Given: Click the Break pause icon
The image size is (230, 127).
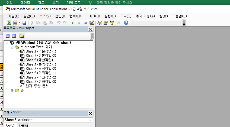Looking at the screenshot, I should [x=79, y=23].
